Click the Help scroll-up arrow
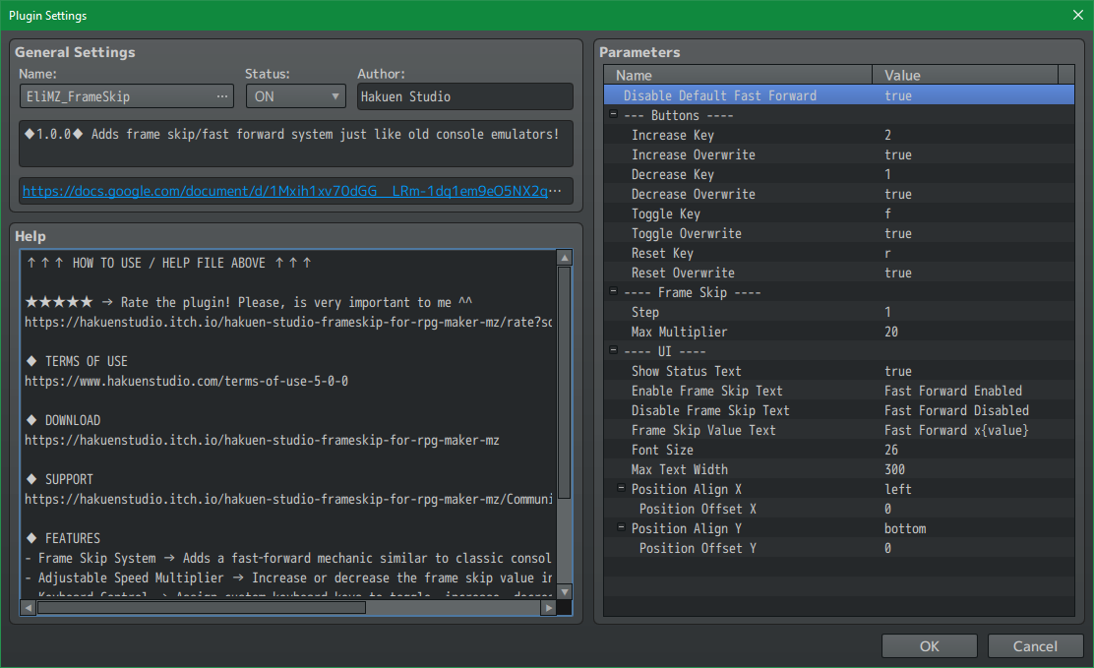 click(565, 258)
